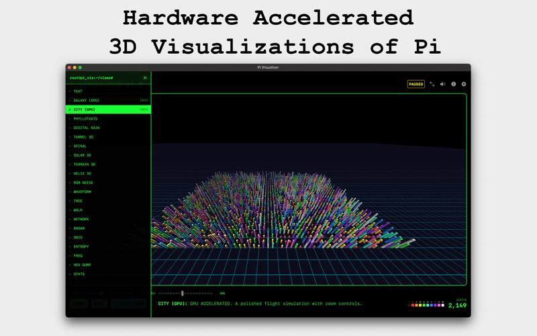This screenshot has height=336, width=537.
Task: Choose the HEX DUMP view
Action: pos(108,265)
